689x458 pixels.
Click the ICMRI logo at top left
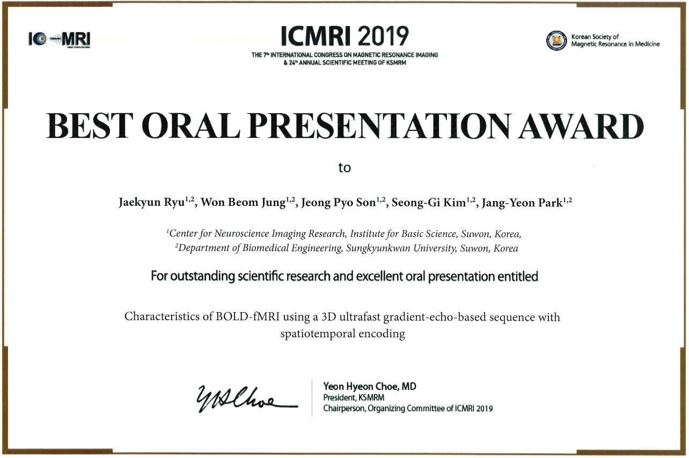(59, 39)
